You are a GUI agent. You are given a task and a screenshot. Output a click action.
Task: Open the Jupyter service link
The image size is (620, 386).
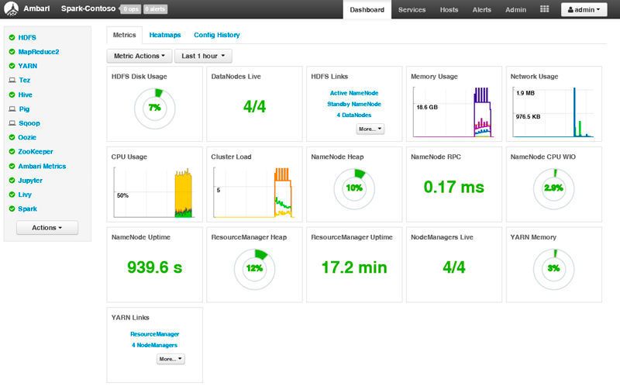point(30,181)
